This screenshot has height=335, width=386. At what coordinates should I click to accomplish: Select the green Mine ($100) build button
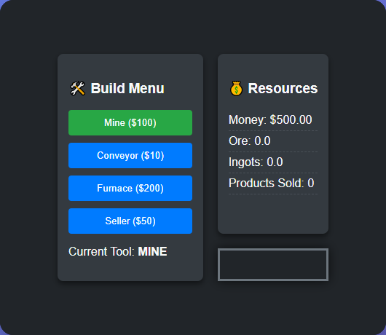click(x=130, y=122)
